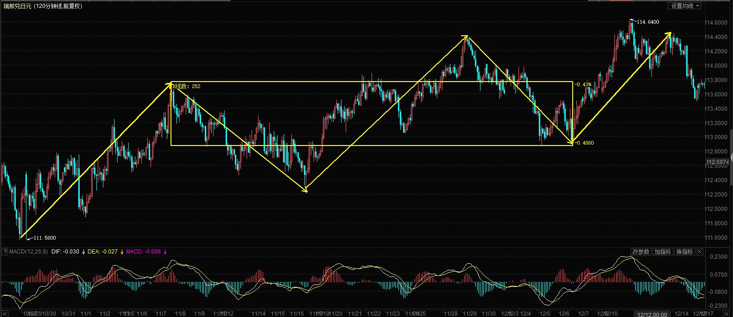Click the 加指标 add indicator button
This screenshot has width=733, height=317.
point(663,252)
